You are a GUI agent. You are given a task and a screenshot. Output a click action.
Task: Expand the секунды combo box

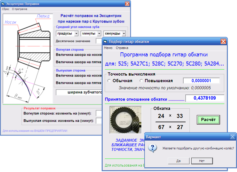(x=124, y=33)
